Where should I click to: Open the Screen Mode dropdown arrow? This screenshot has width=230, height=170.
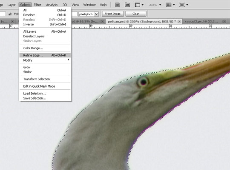coord(187,5)
